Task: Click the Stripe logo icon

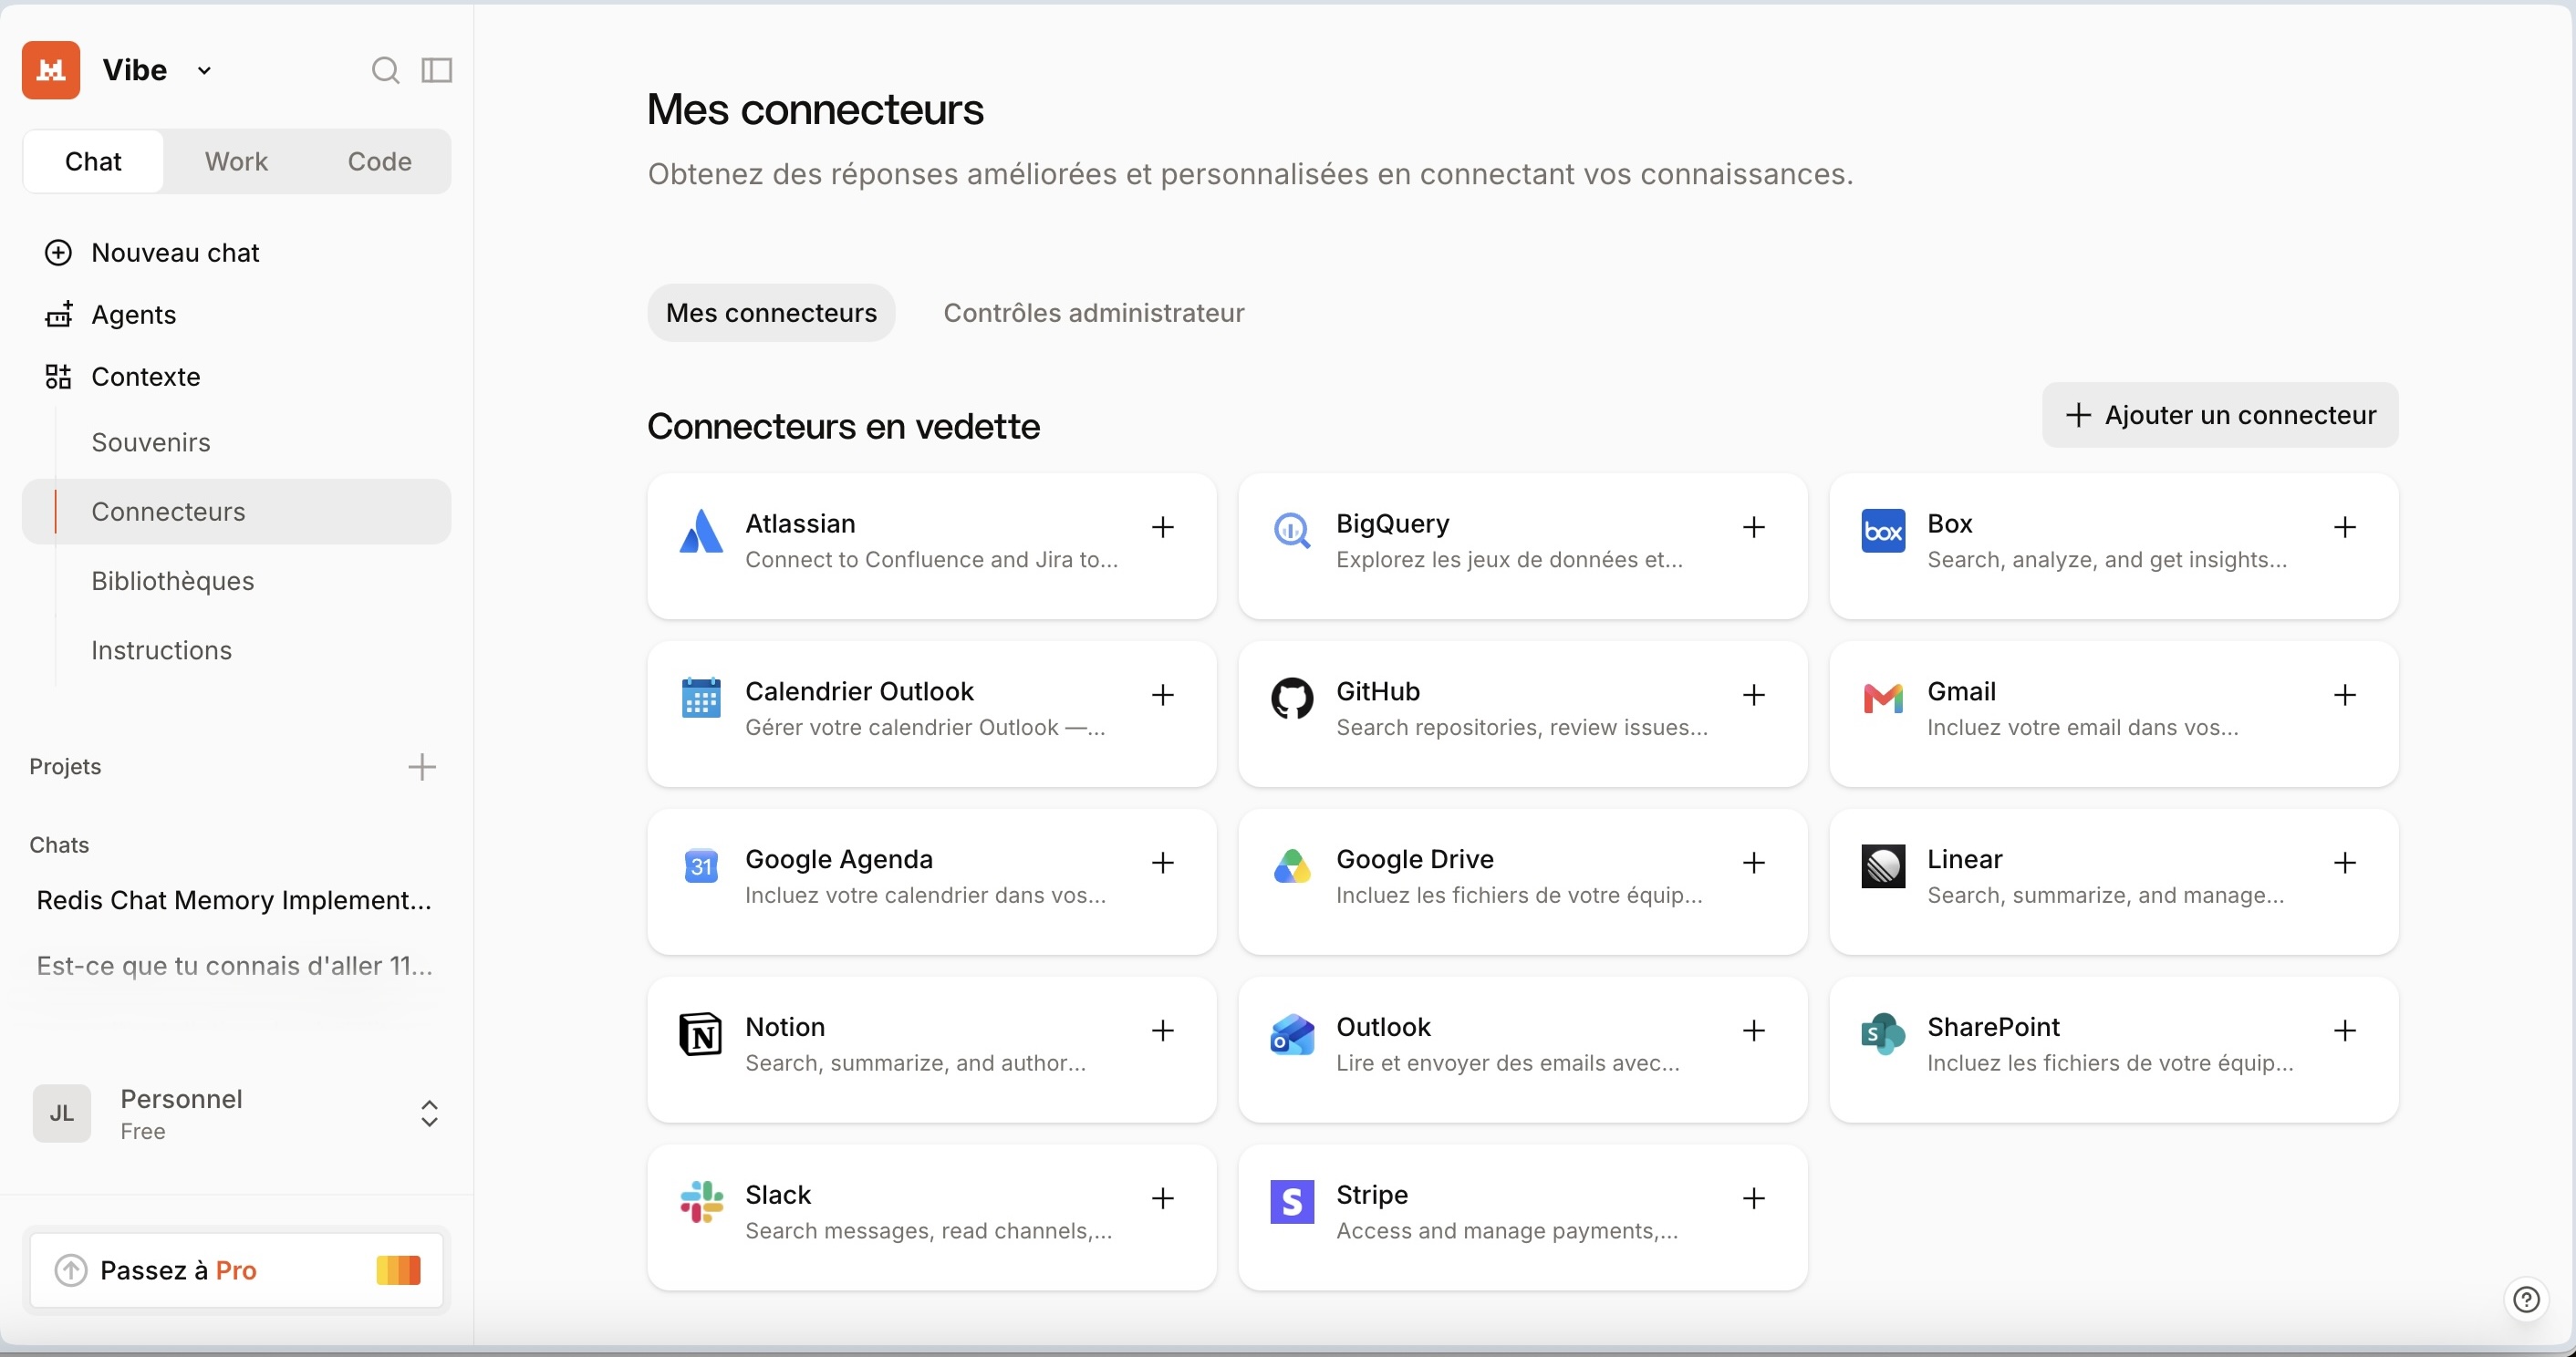Action: 1292,1202
